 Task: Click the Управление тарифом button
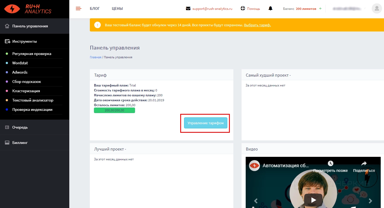click(x=205, y=123)
